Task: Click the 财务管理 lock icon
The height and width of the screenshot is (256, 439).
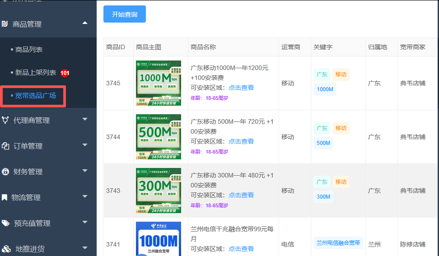Action: point(5,172)
